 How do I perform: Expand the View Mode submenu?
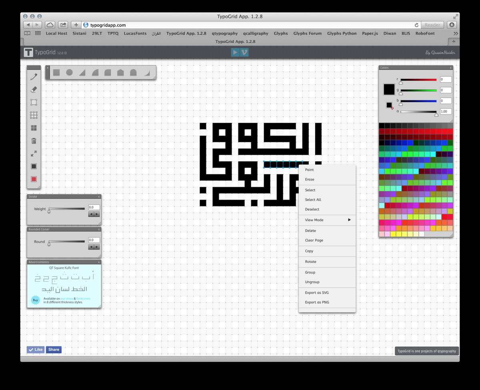(x=327, y=220)
